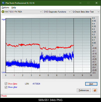101x102 pixels.
Task: Toggle the Show Beta checkbox
Action: [x=6, y=84]
